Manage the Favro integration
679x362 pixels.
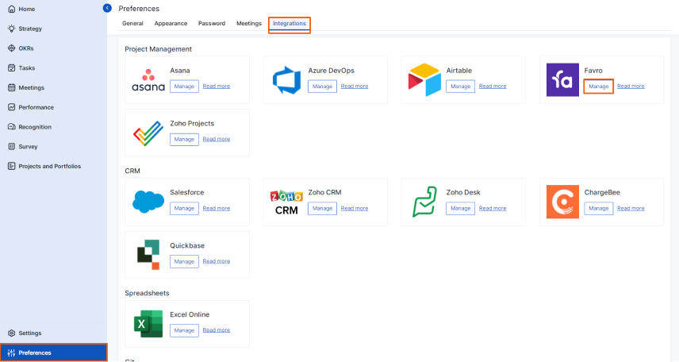(598, 87)
